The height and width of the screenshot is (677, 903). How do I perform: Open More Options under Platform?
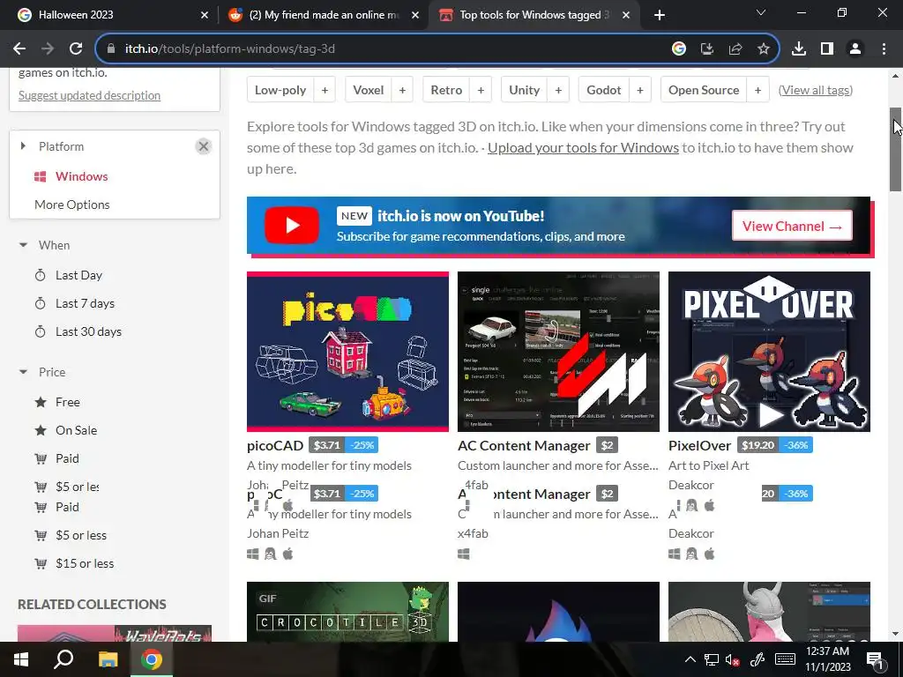tap(72, 205)
